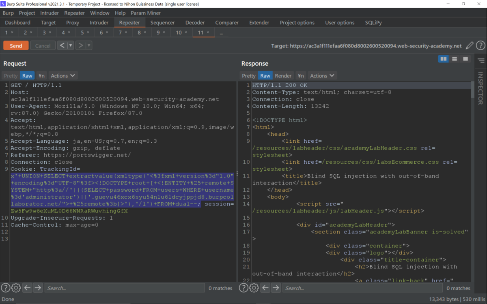Open response search help icon
The width and height of the screenshot is (487, 304).
243,288
